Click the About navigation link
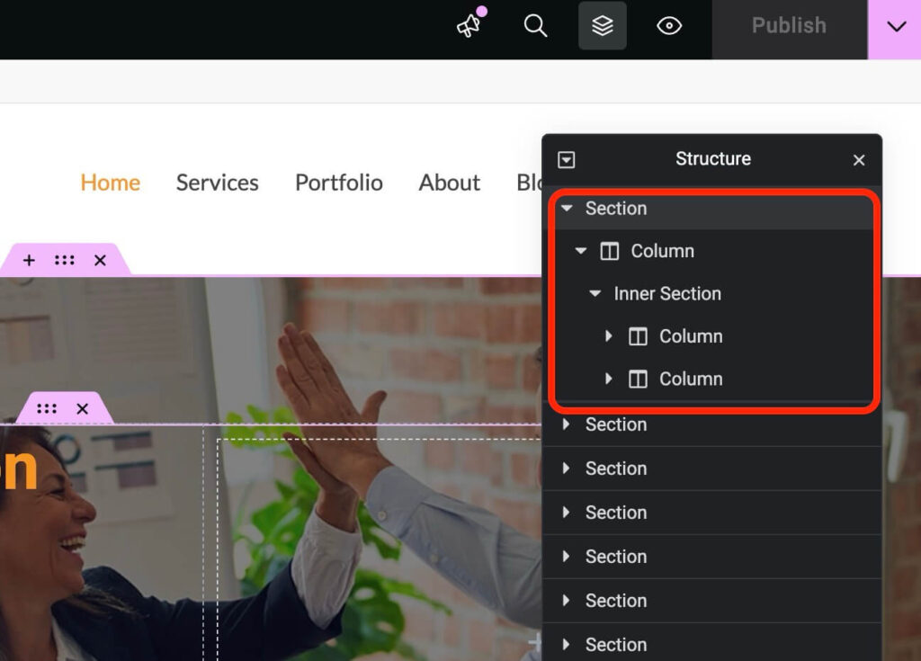 [x=449, y=183]
